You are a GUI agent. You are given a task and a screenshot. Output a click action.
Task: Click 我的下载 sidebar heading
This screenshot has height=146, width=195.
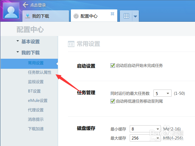31,53
